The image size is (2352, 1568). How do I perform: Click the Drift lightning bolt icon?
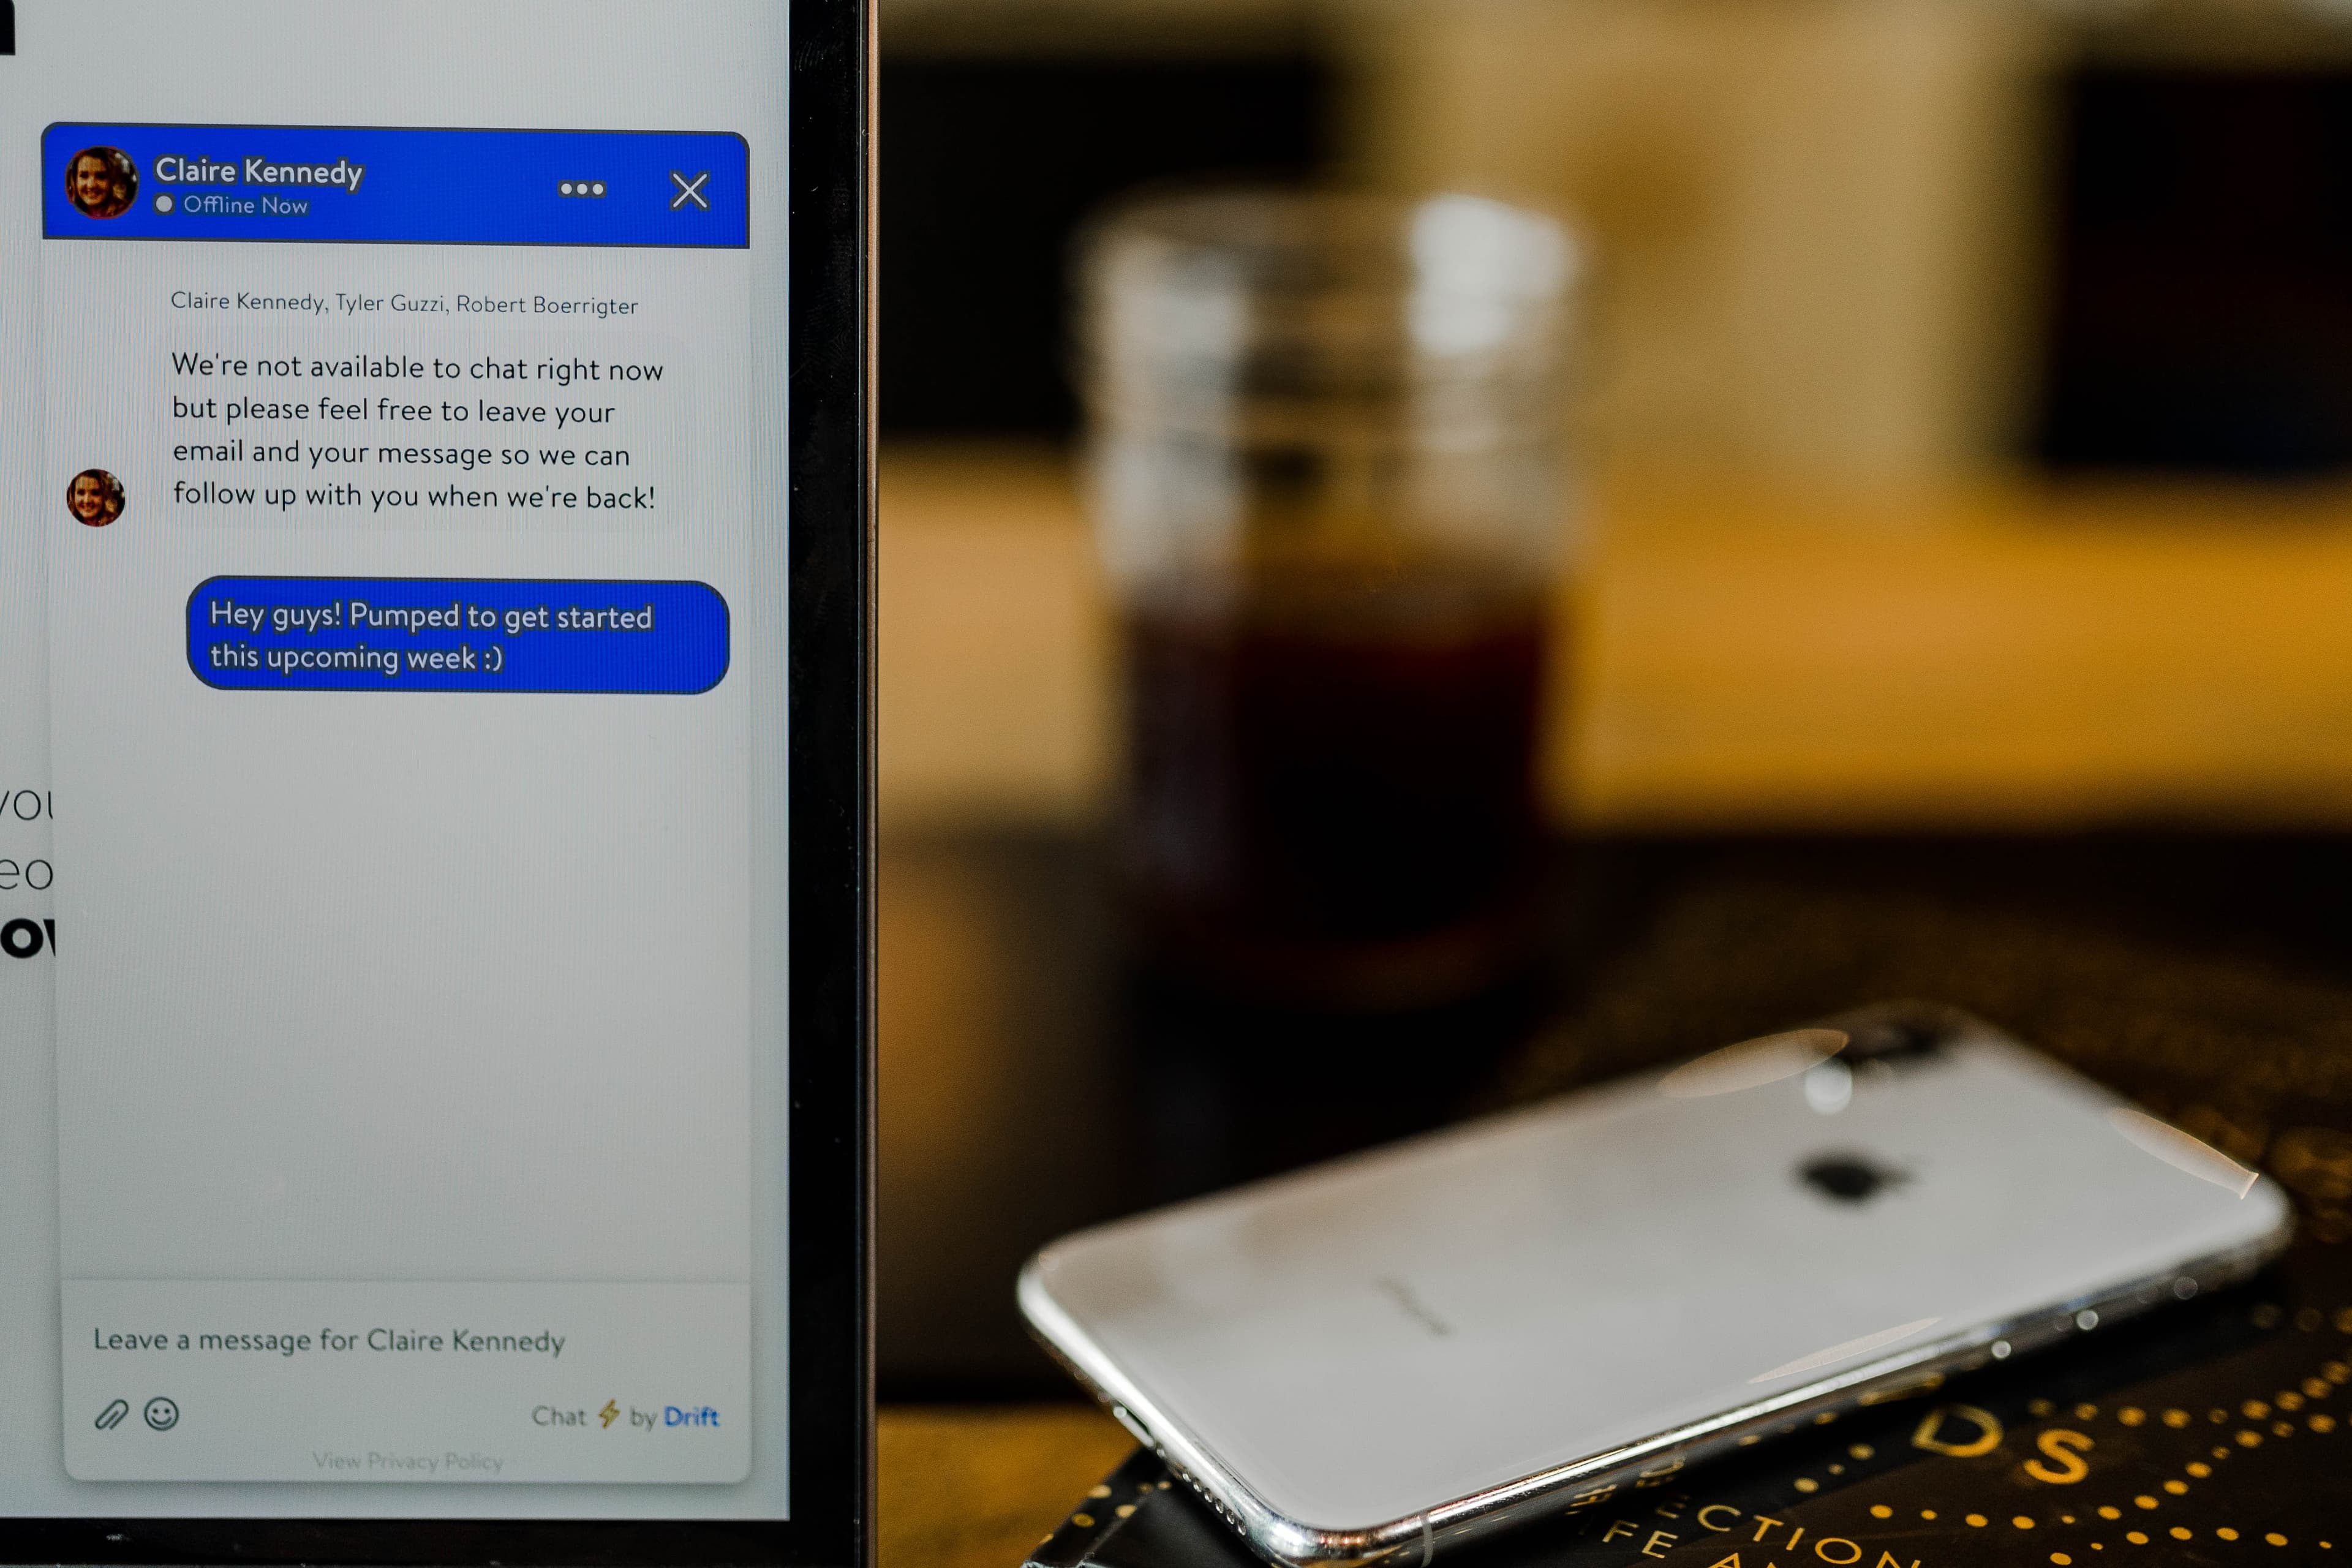coord(607,1412)
